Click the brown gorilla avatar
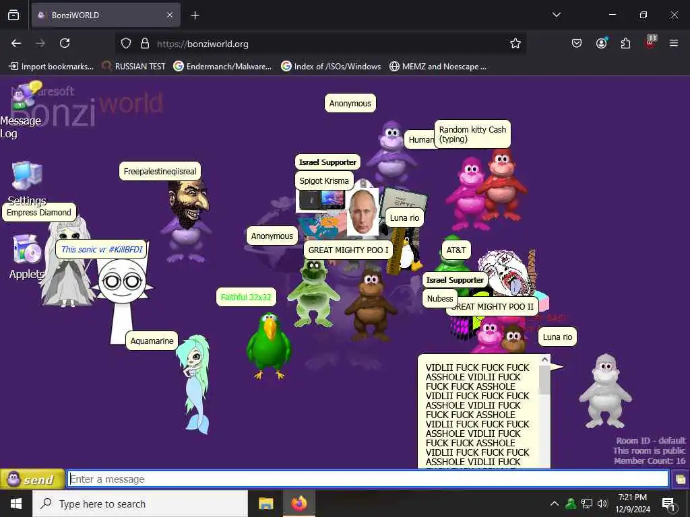 point(371,304)
